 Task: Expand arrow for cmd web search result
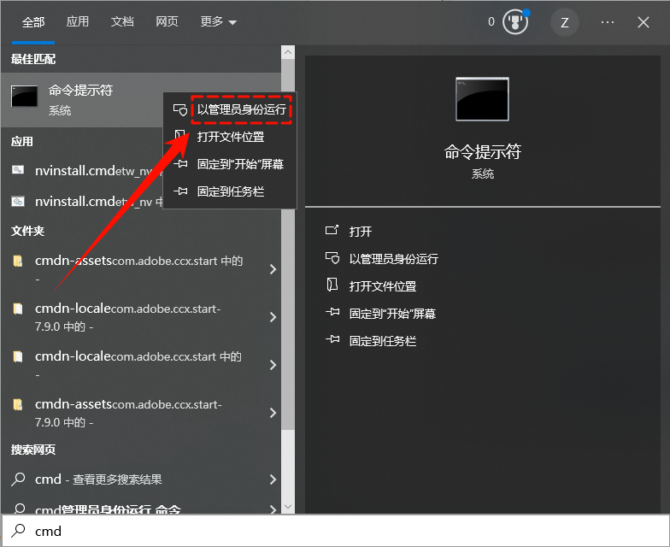pyautogui.click(x=273, y=479)
